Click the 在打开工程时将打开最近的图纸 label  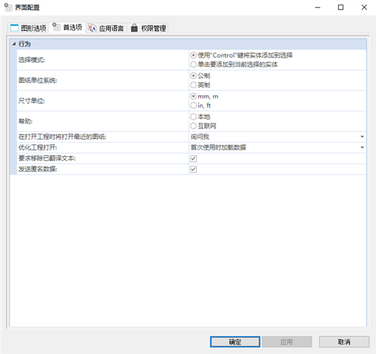click(62, 137)
